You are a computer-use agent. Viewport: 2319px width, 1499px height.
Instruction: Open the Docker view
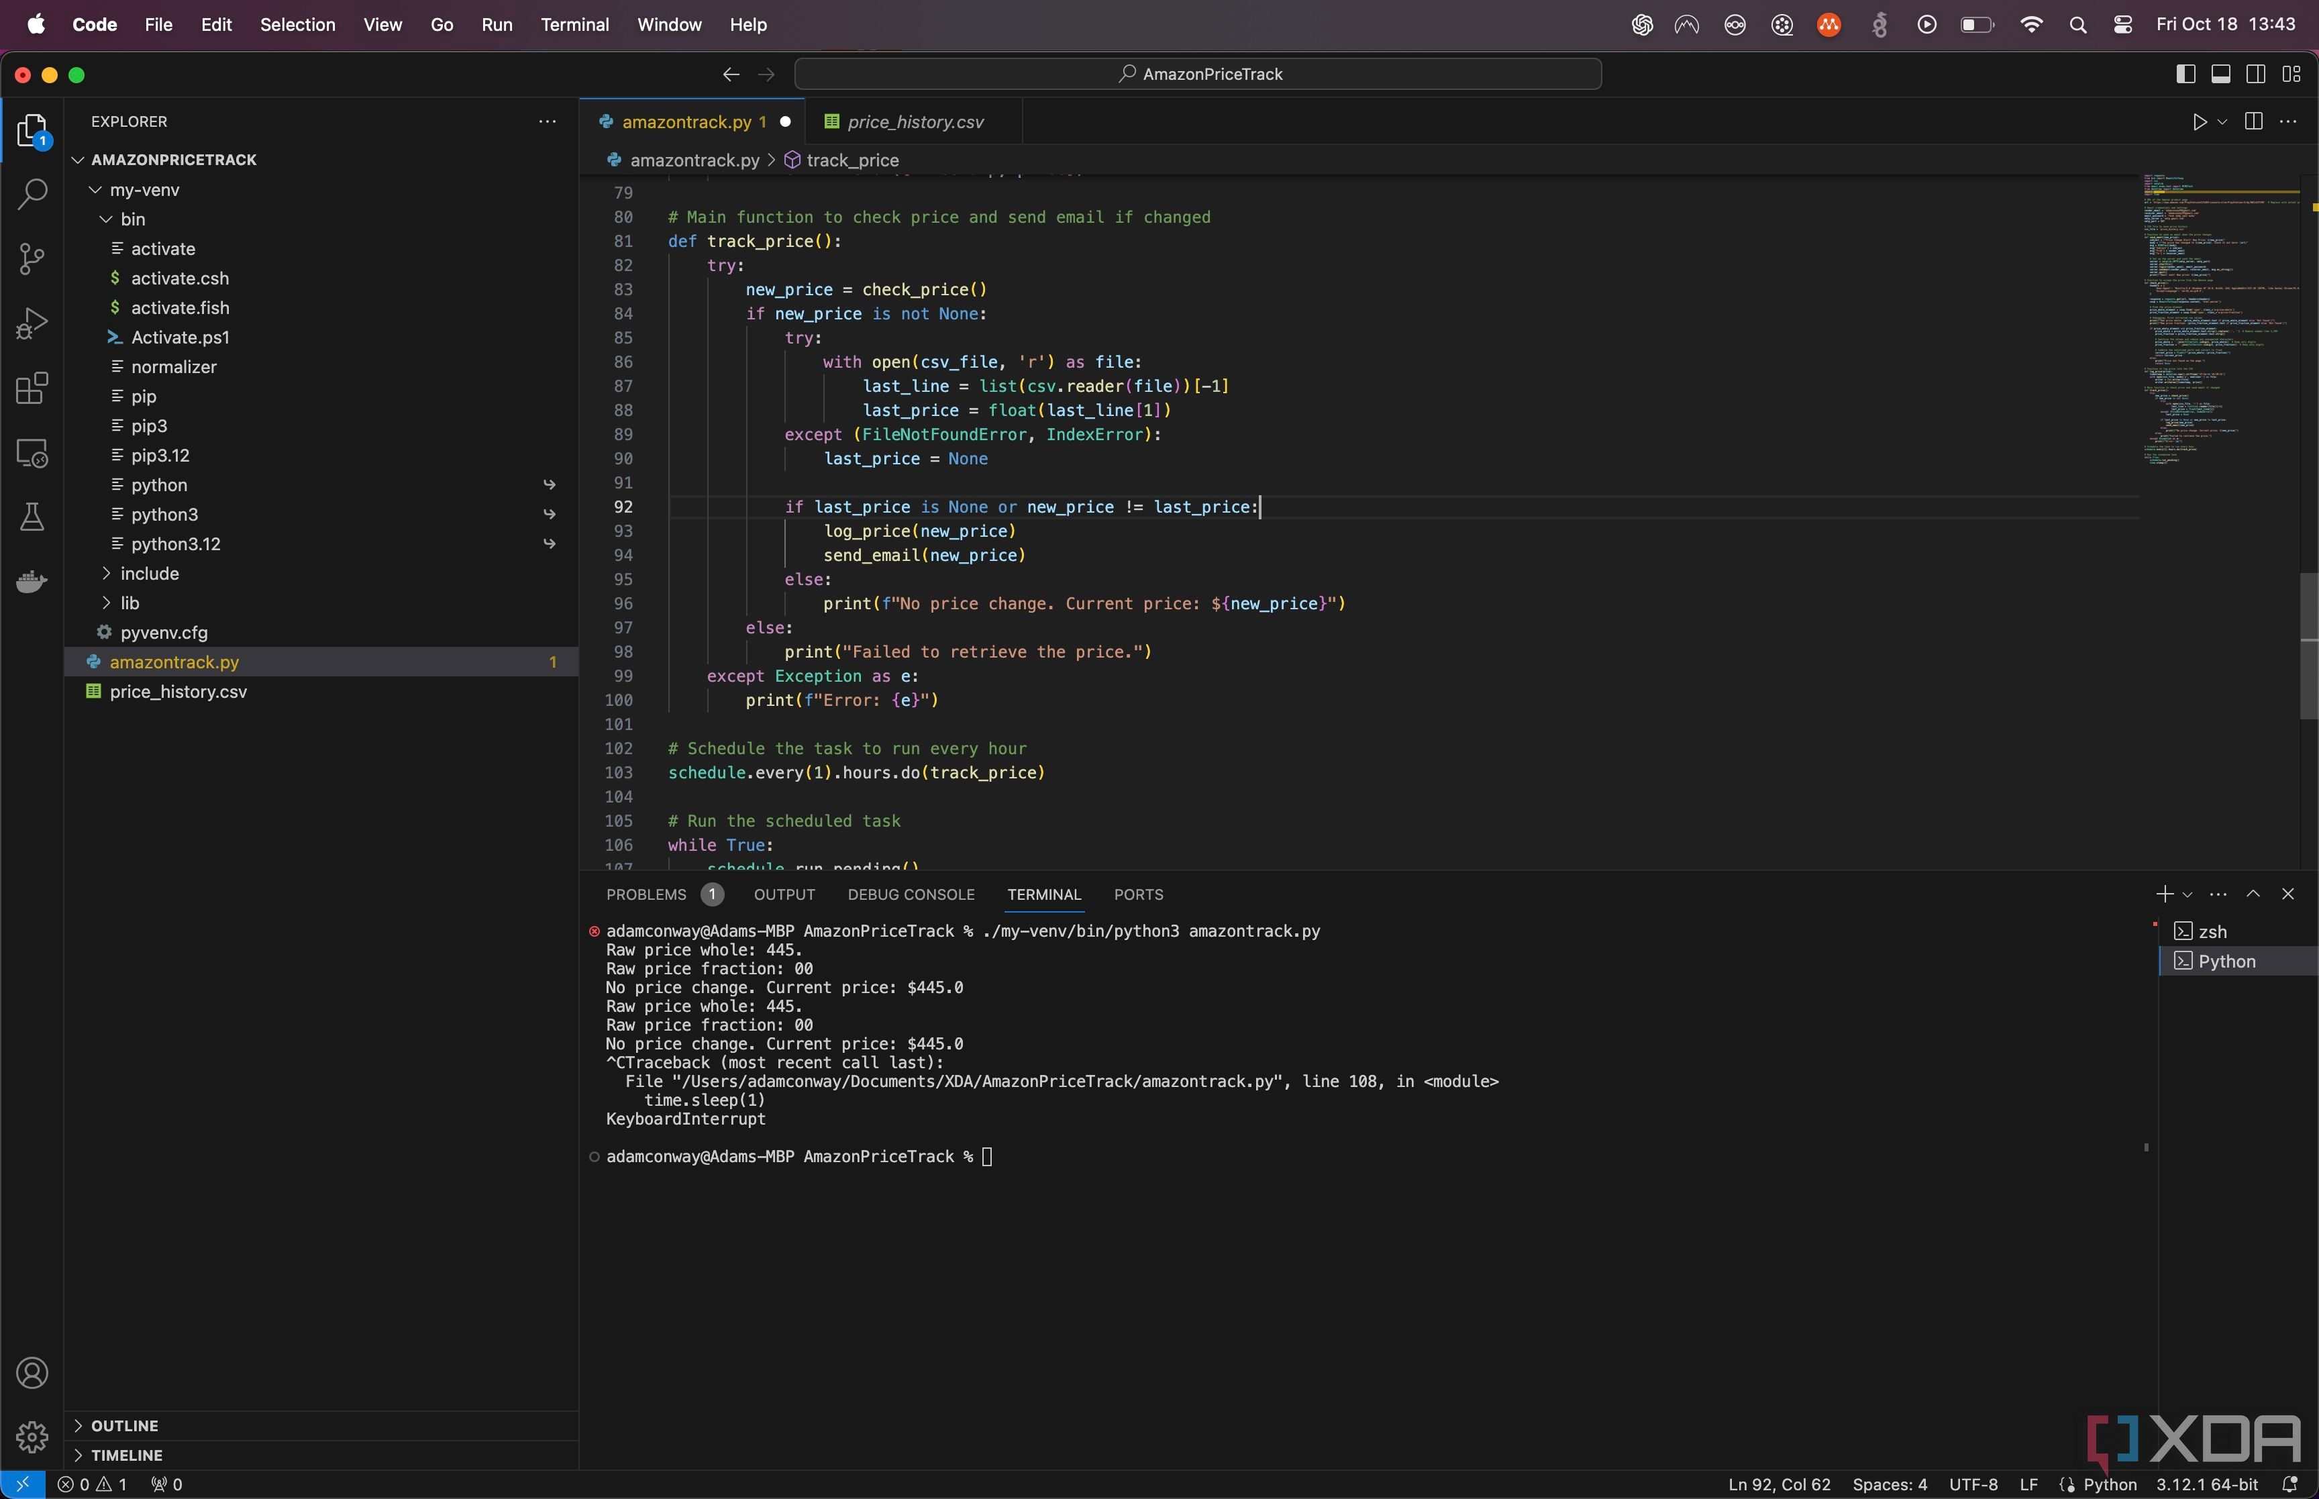pyautogui.click(x=32, y=582)
